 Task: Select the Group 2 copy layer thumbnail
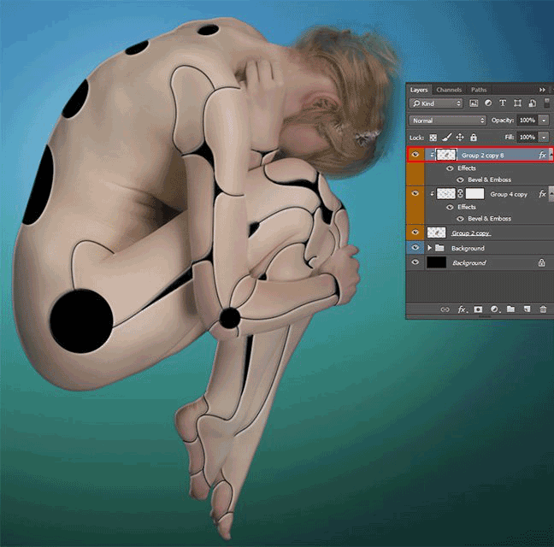click(436, 232)
